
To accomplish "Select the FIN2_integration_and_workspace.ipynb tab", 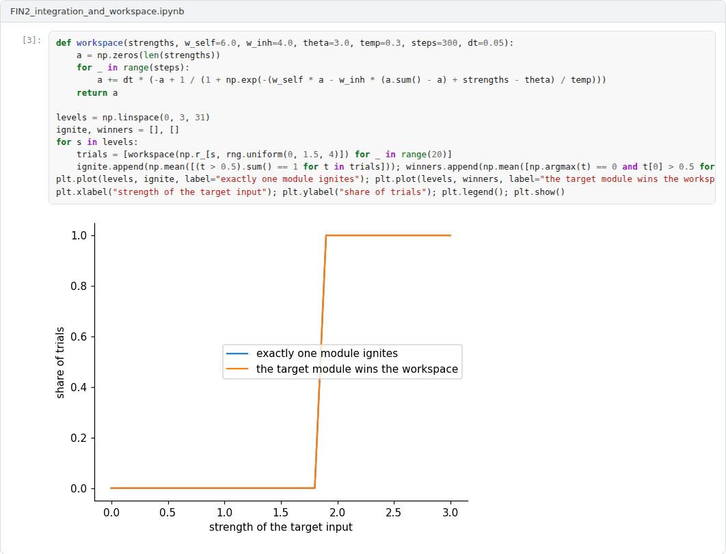I will [97, 11].
